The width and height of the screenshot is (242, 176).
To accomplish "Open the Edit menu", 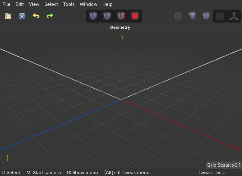I will 20,4.
